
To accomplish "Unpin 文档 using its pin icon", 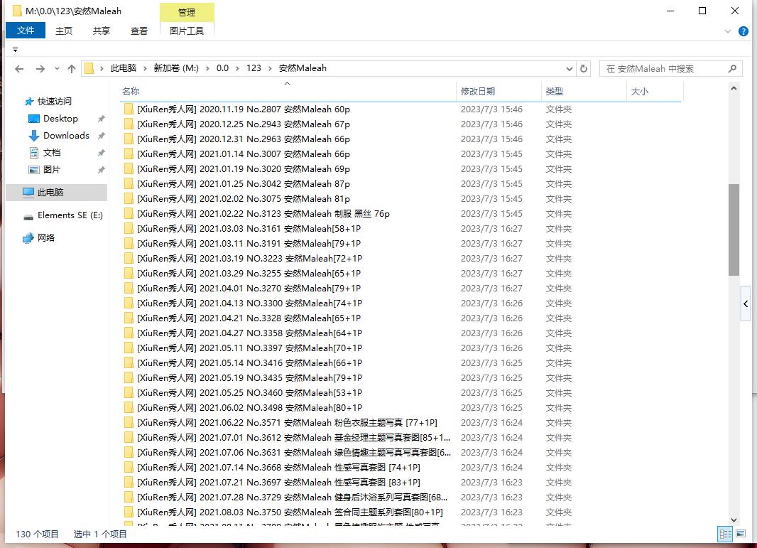I will click(x=102, y=154).
